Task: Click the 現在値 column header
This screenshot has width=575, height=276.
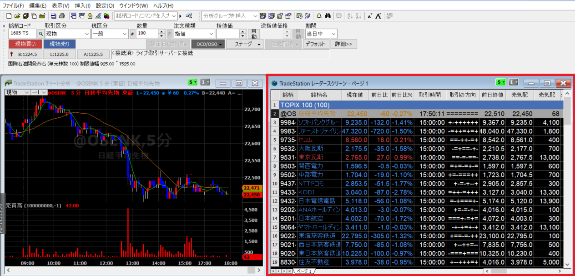Action: [x=354, y=95]
